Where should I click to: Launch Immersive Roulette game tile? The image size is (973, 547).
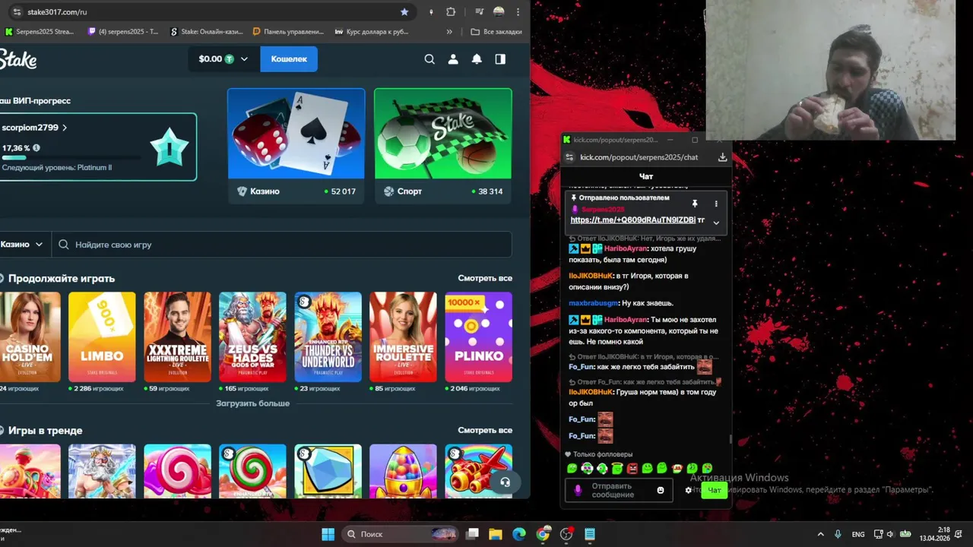403,337
